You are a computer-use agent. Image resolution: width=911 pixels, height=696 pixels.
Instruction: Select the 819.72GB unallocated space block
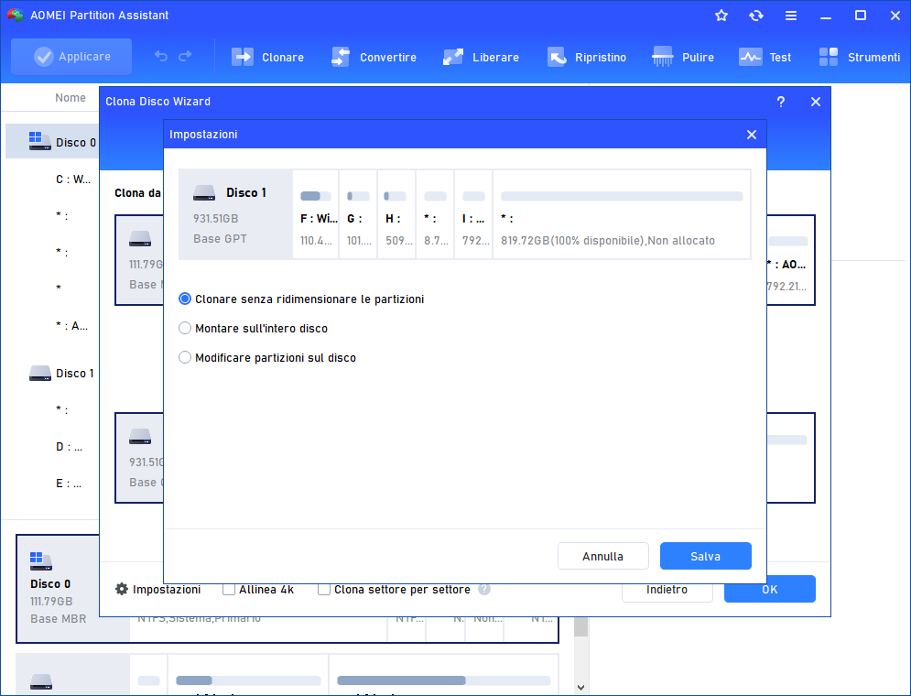coord(622,214)
